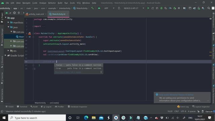Open the Android project view dropdown
Image resolution: width=215 pixels, height=121 pixels.
pyautogui.click(x=8, y=13)
